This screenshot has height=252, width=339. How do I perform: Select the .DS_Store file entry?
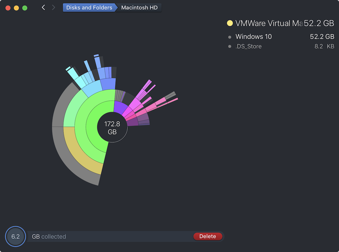(248, 46)
